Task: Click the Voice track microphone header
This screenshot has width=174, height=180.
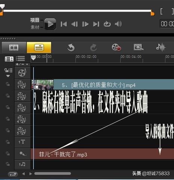Action: tap(22, 153)
